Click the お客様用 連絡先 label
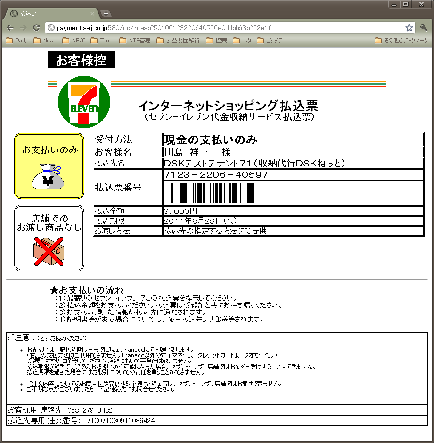Image resolution: width=434 pixels, height=443 pixels. [35, 410]
